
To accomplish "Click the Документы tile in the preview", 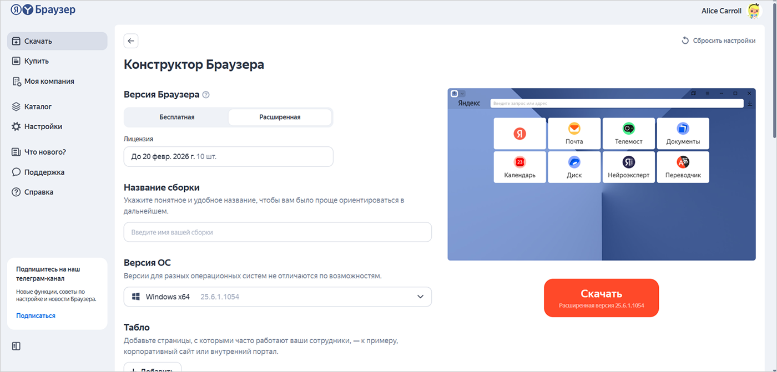I will (683, 134).
